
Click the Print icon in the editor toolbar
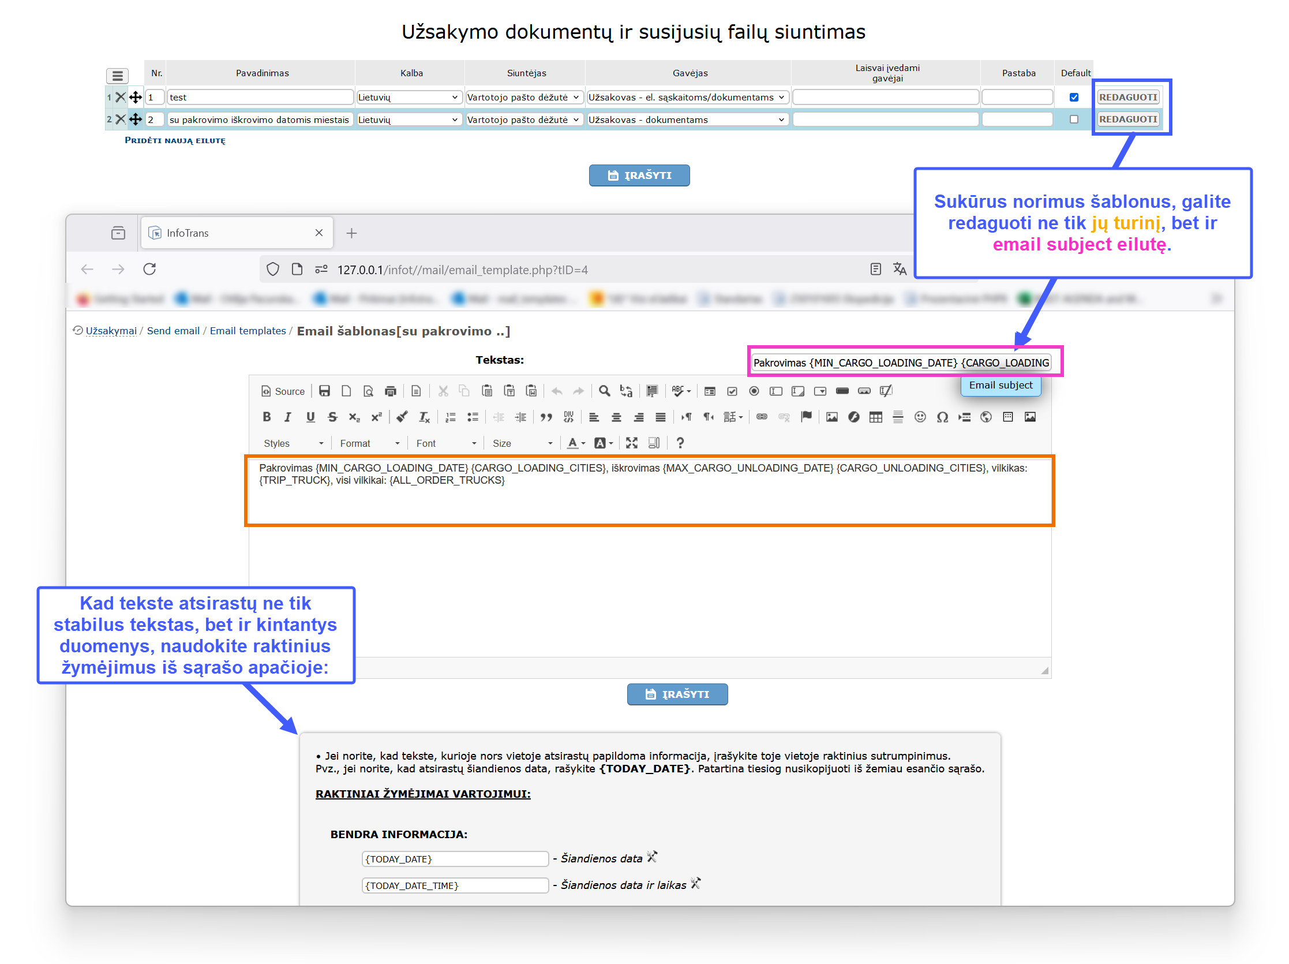(391, 391)
